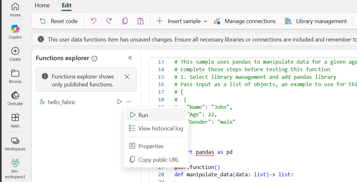Open the hello_fabric more options ellipsis
Screen dimensions: 357x182
tap(128, 102)
